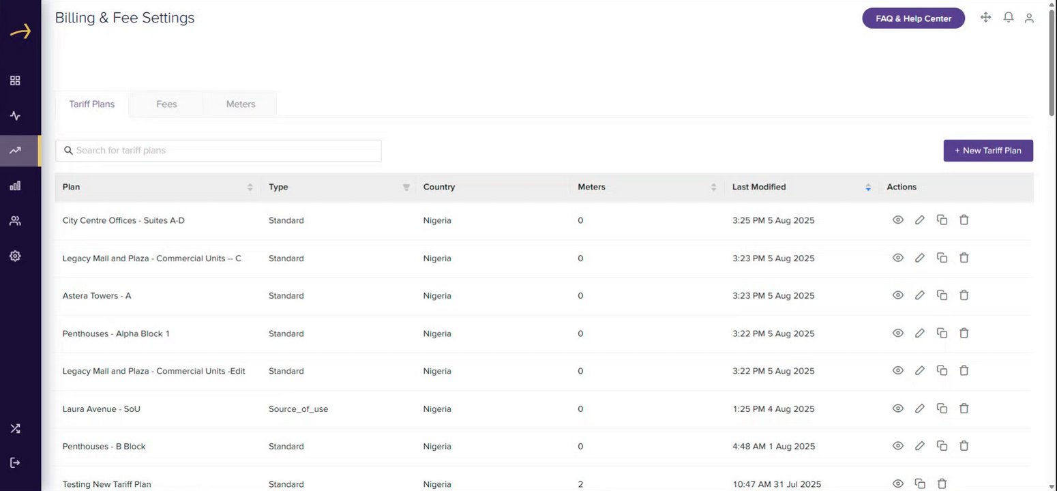Viewport: 1057px width, 491px height.
Task: Switch to the Meters tab
Action: pos(241,104)
